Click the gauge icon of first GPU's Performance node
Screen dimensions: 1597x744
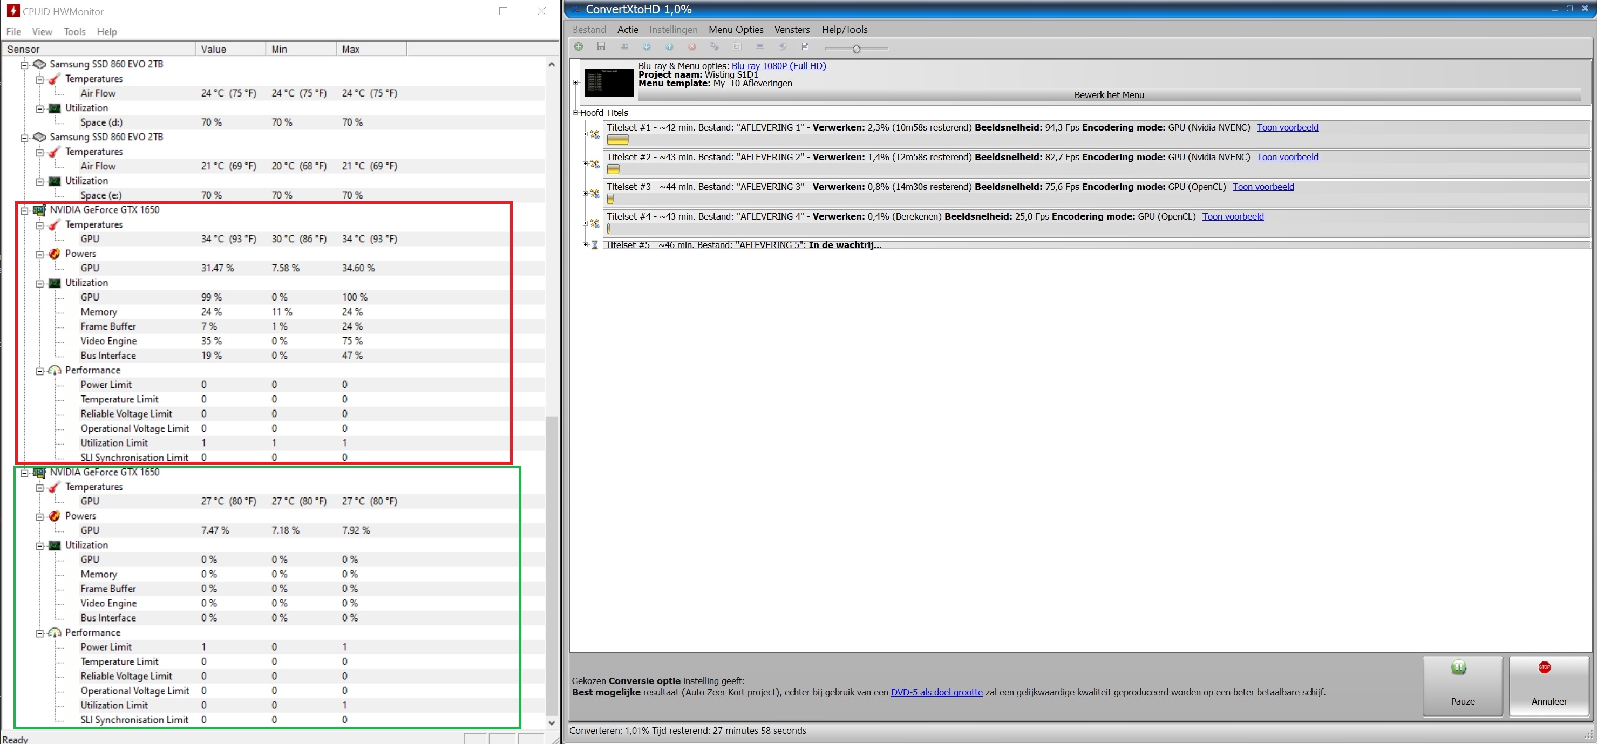(x=55, y=371)
